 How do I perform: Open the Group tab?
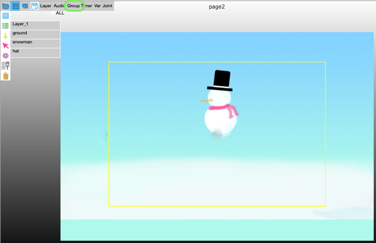click(x=74, y=6)
